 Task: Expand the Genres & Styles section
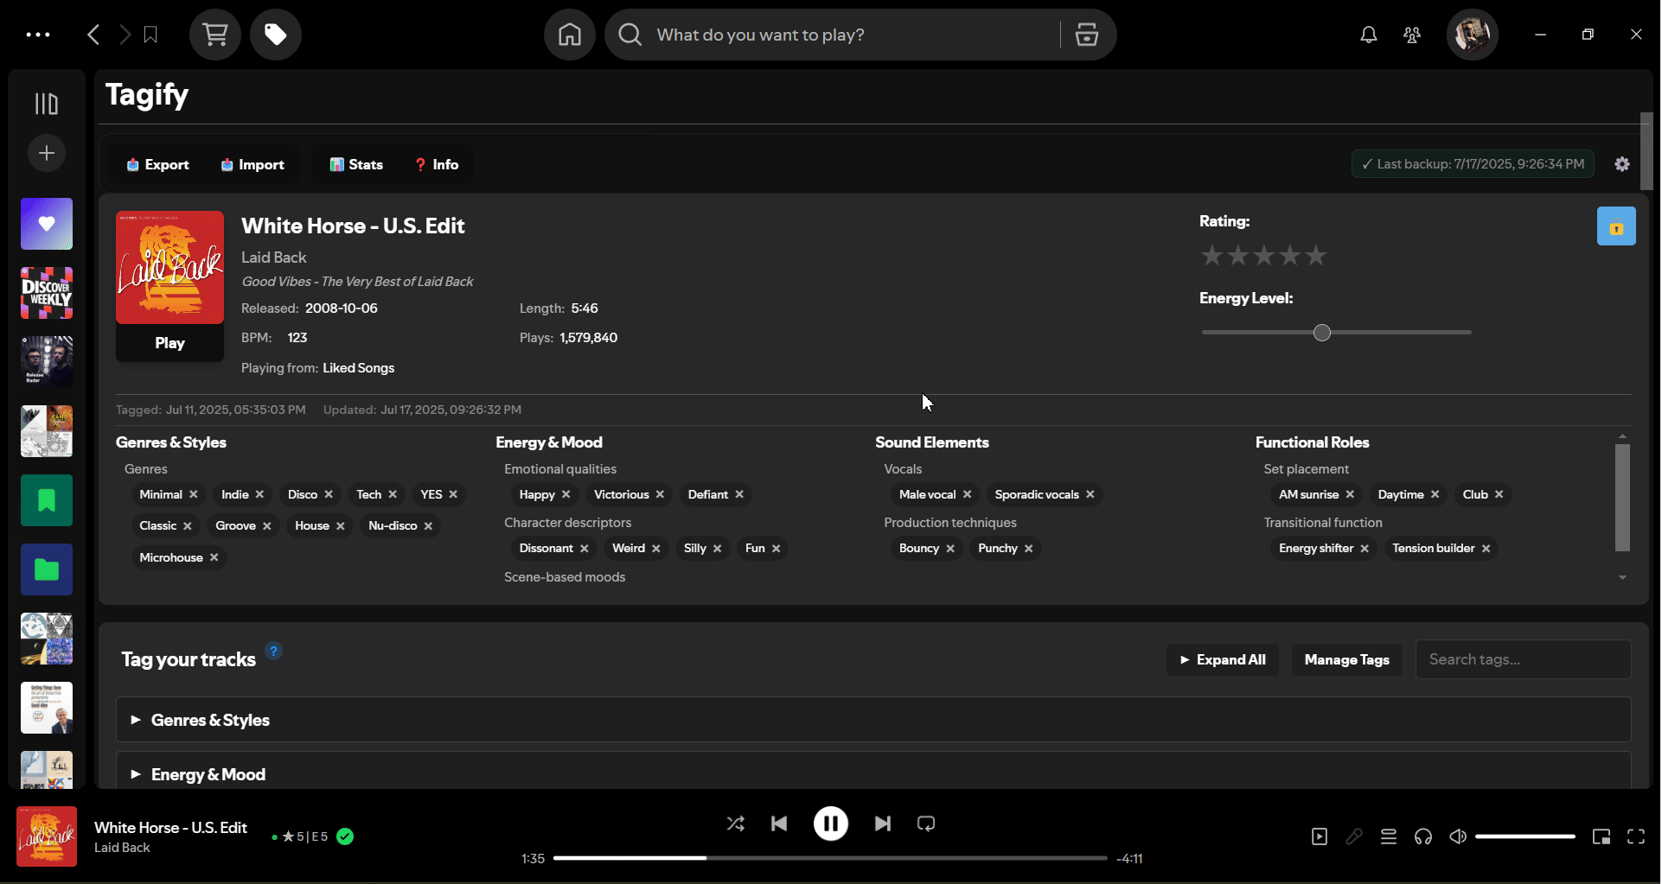210,719
